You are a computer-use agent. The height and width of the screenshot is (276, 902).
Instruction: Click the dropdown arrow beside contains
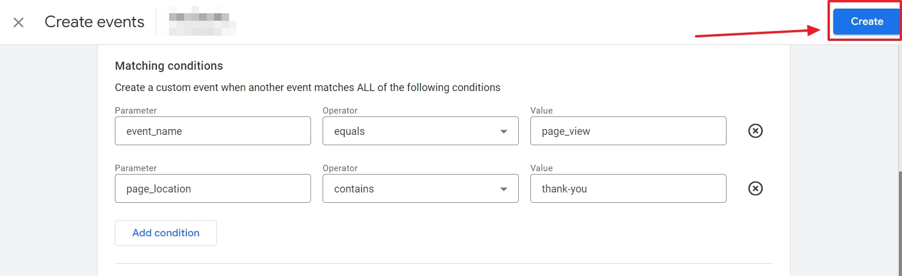coord(504,189)
